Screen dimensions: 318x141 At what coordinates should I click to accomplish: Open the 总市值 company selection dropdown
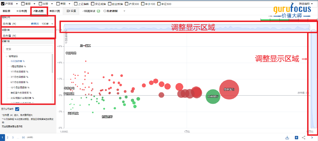tap(28, 24)
